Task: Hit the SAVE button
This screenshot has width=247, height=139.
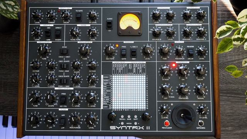Action: click(x=129, y=117)
